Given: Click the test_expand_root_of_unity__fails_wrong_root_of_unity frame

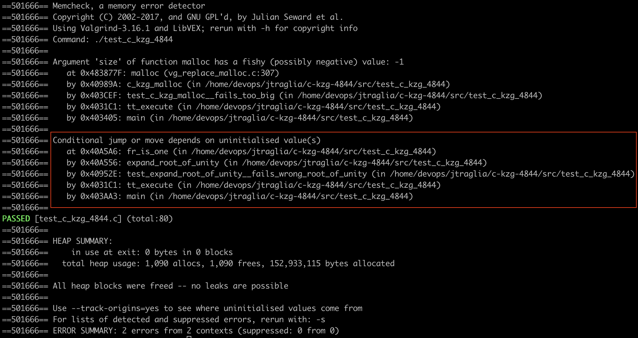Looking at the screenshot, I should 246,174.
